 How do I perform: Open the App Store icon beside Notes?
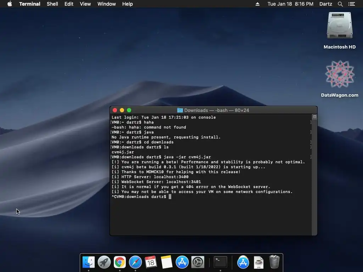coord(182,262)
